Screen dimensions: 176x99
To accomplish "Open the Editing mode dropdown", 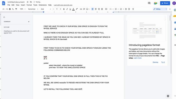I will 160,9.
